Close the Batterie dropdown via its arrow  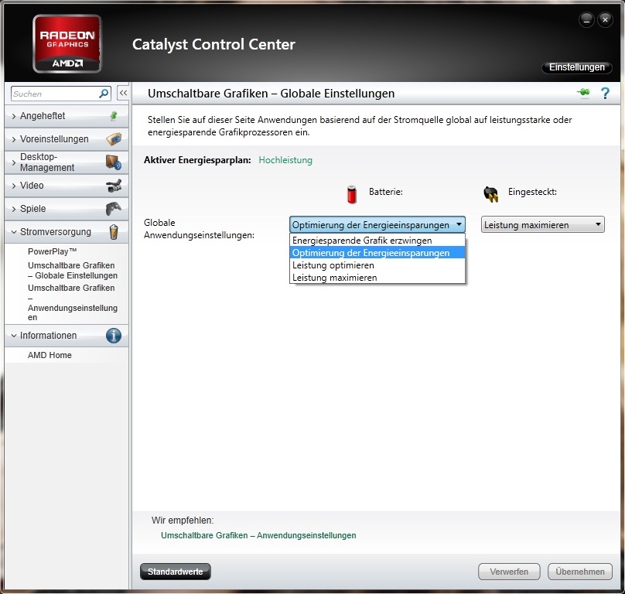[x=459, y=224]
